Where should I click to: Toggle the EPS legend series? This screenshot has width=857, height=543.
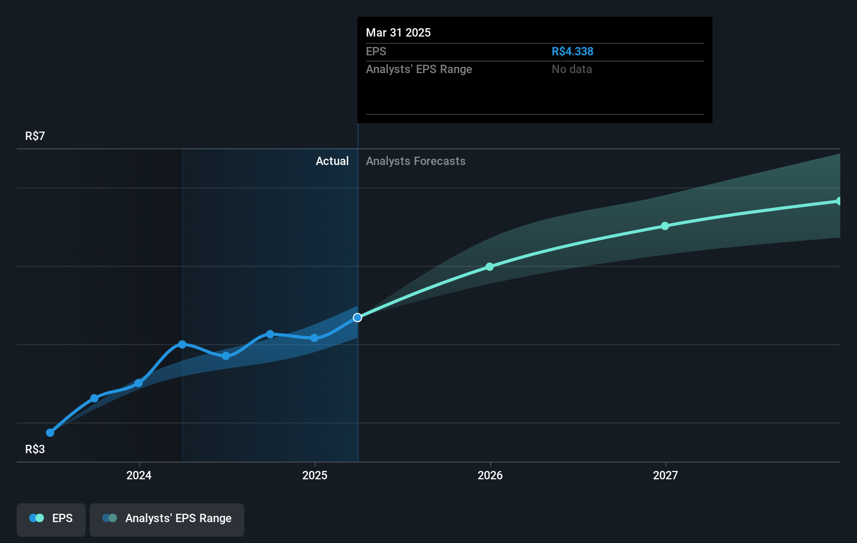51,520
